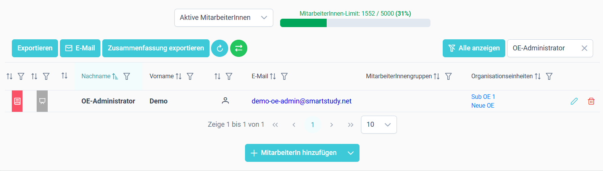603x171 pixels.
Task: Edit the OE-Administrator employee with the pencil icon
Action: pos(574,101)
